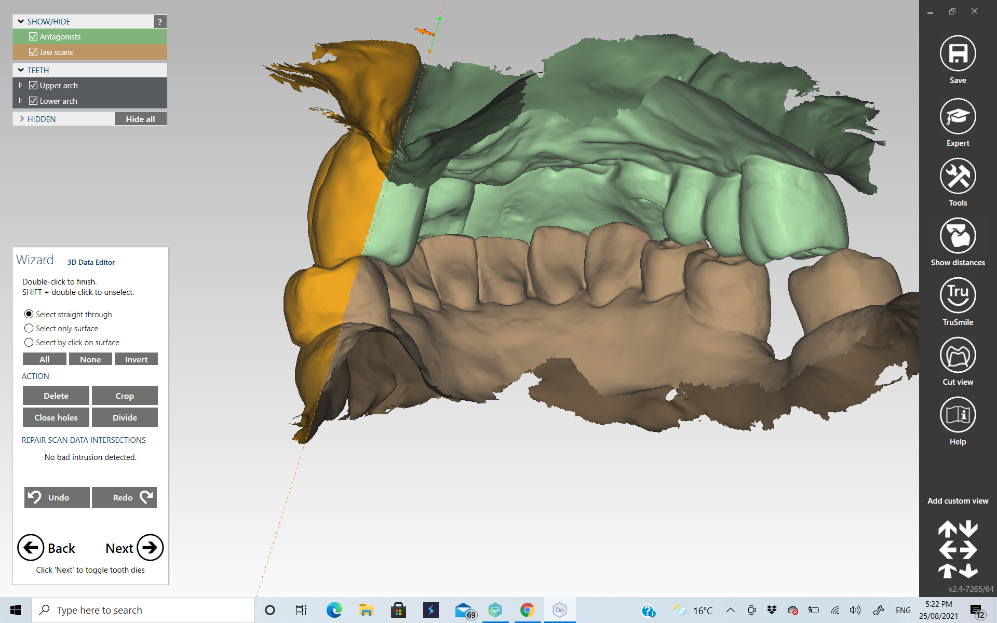Click the bottom-right down-arrow view icon
The width and height of the screenshot is (997, 623).
click(x=968, y=571)
